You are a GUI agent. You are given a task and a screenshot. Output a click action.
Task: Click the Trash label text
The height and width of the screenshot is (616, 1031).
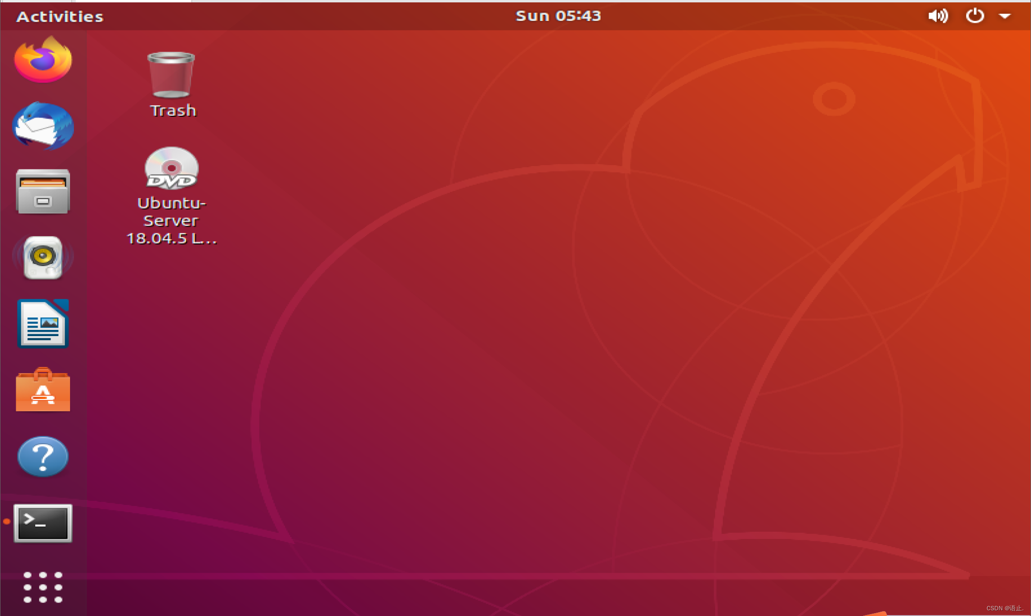(172, 110)
